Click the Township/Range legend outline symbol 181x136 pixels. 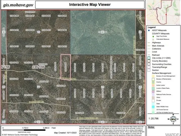[x=149, y=67]
